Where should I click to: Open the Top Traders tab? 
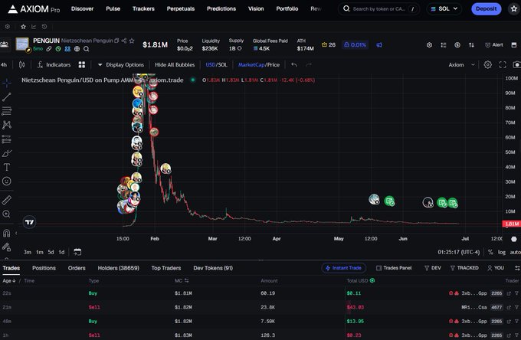pos(166,268)
